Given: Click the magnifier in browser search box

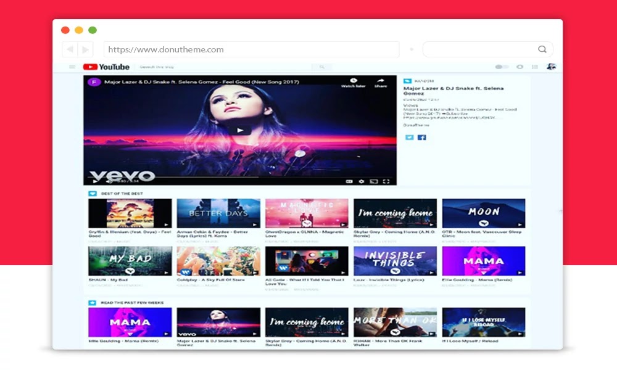Looking at the screenshot, I should click(x=542, y=49).
